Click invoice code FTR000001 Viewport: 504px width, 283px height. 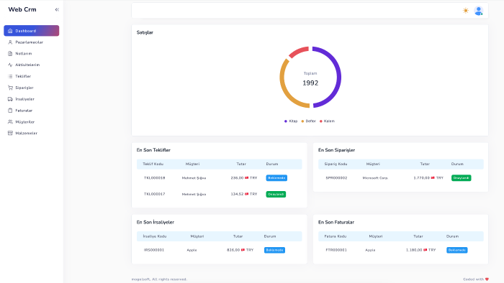336,250
